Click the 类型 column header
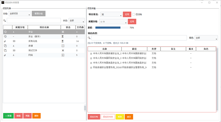221x122 pixels. click(154, 49)
